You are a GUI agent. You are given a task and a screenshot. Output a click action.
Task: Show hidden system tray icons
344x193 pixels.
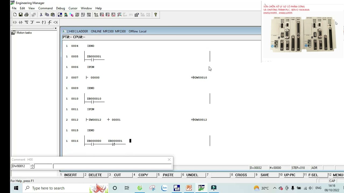pos(275,188)
